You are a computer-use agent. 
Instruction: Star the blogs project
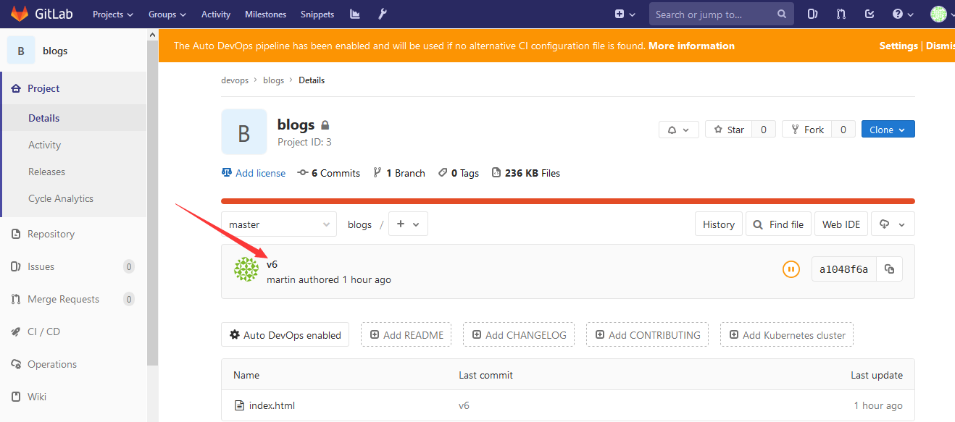click(x=729, y=130)
